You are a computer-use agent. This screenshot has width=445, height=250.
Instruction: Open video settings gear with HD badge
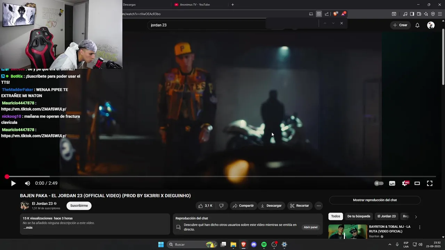[x=405, y=183]
